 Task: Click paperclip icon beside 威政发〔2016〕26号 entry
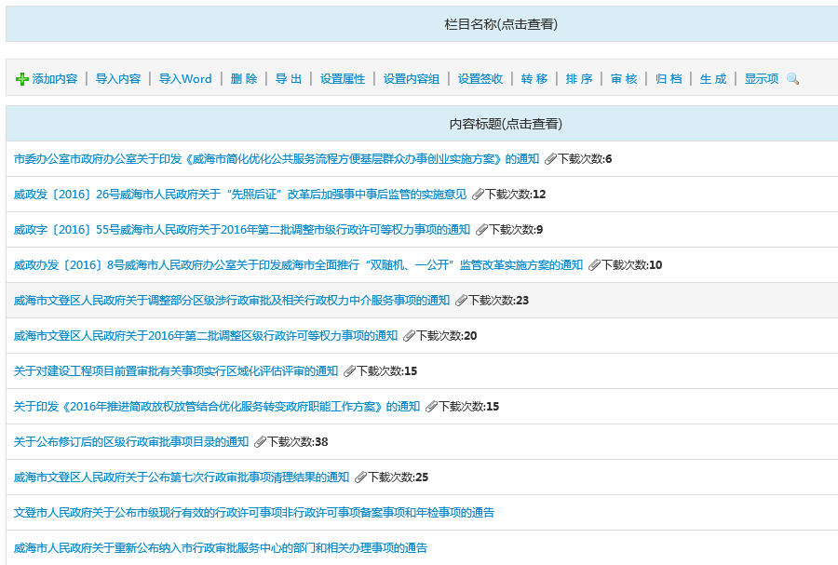pyautogui.click(x=478, y=195)
